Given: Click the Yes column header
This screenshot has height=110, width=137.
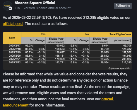Looking at the screenshot, I should click(x=43, y=34).
